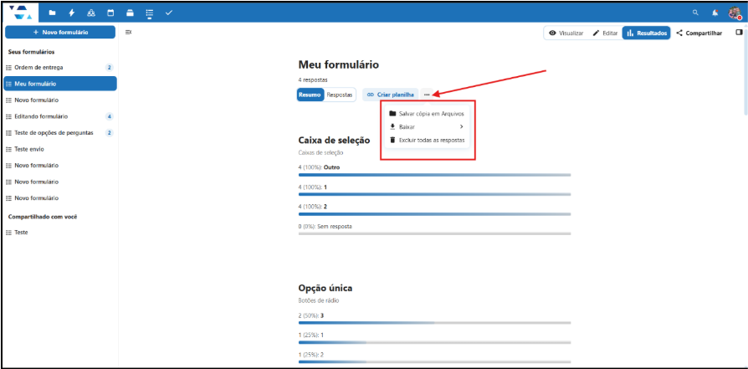Open the Files app folder icon
Screen dimensions: 748x369
point(52,13)
